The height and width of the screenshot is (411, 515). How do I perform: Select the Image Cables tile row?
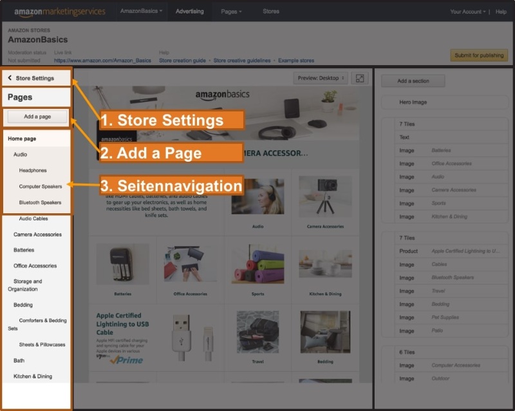pos(451,264)
